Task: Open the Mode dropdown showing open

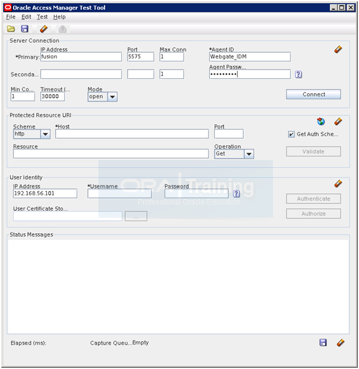Action: 102,97
